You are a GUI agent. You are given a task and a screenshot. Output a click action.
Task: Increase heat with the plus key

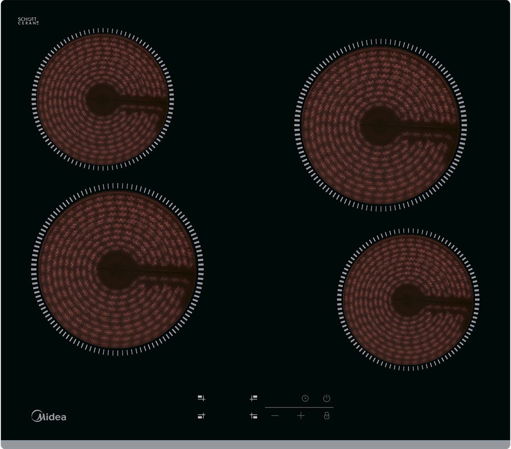[301, 416]
